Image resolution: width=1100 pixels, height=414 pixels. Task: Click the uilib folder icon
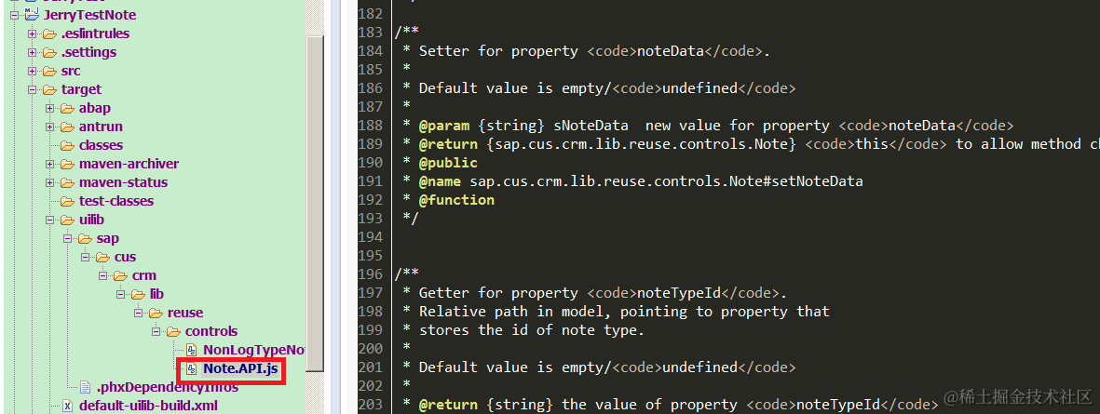click(67, 220)
